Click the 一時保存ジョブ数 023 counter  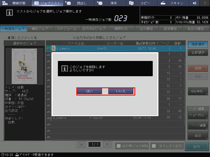coord(121,18)
